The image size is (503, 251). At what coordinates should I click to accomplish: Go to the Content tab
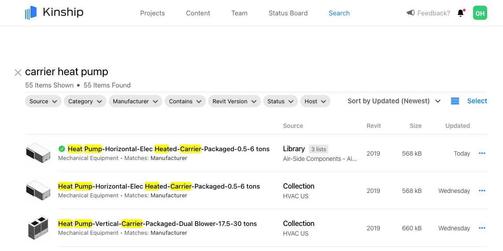pos(198,13)
